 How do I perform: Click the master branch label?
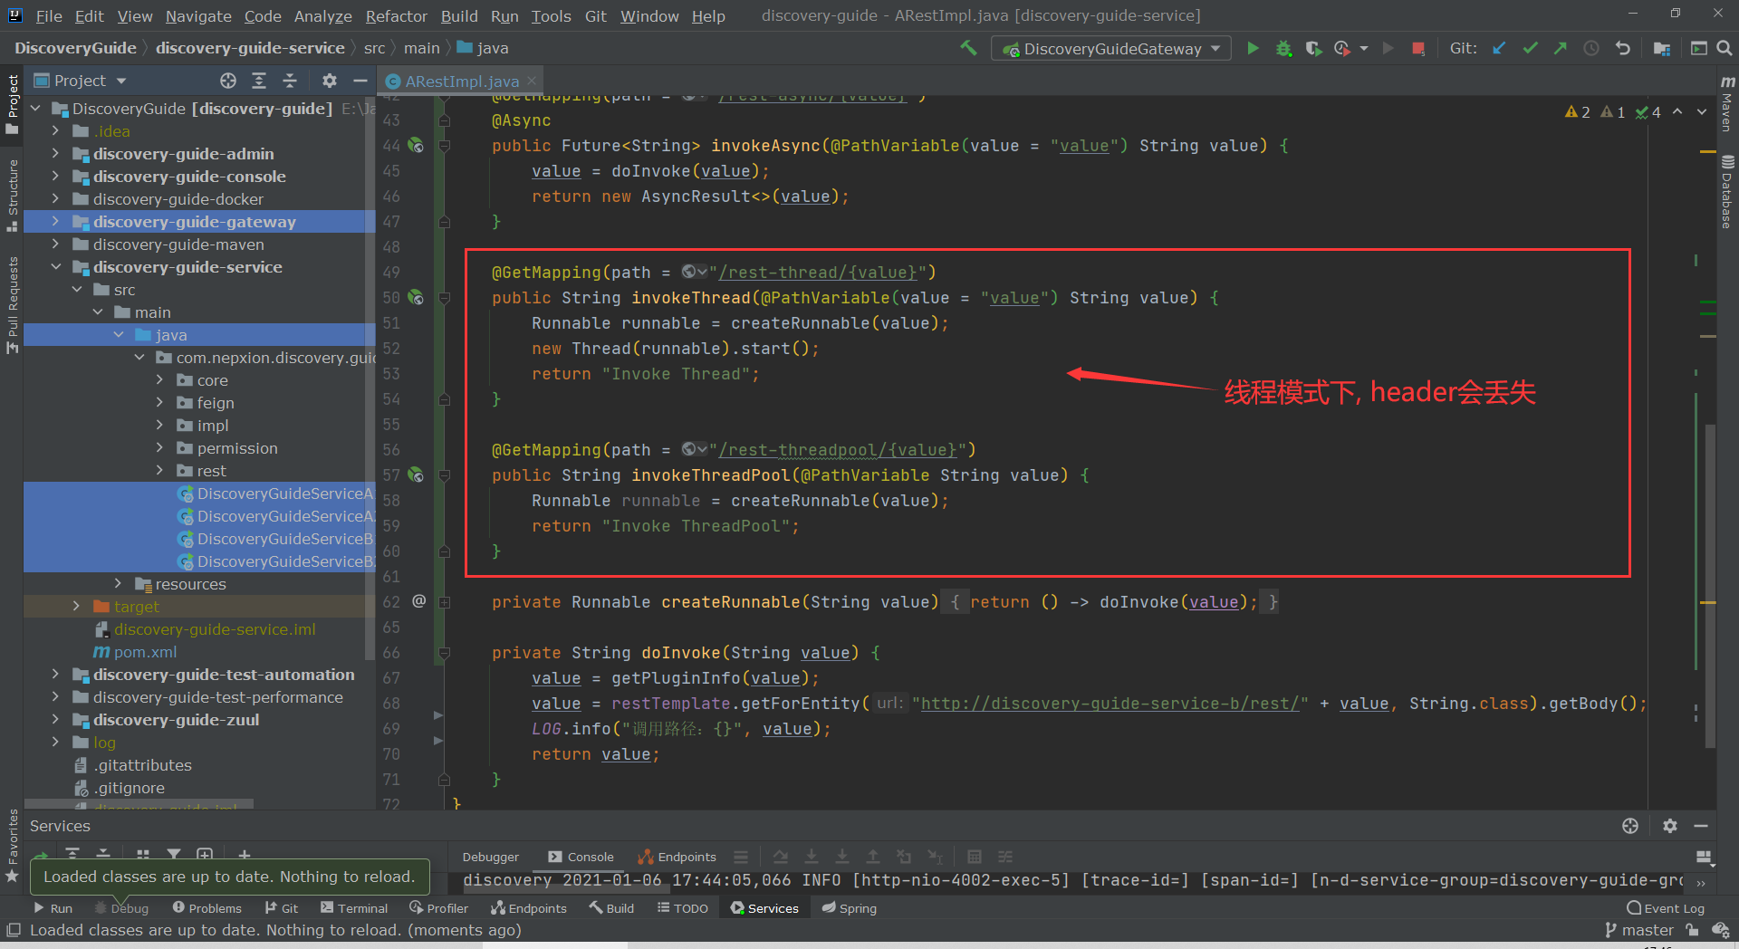[x=1647, y=930]
